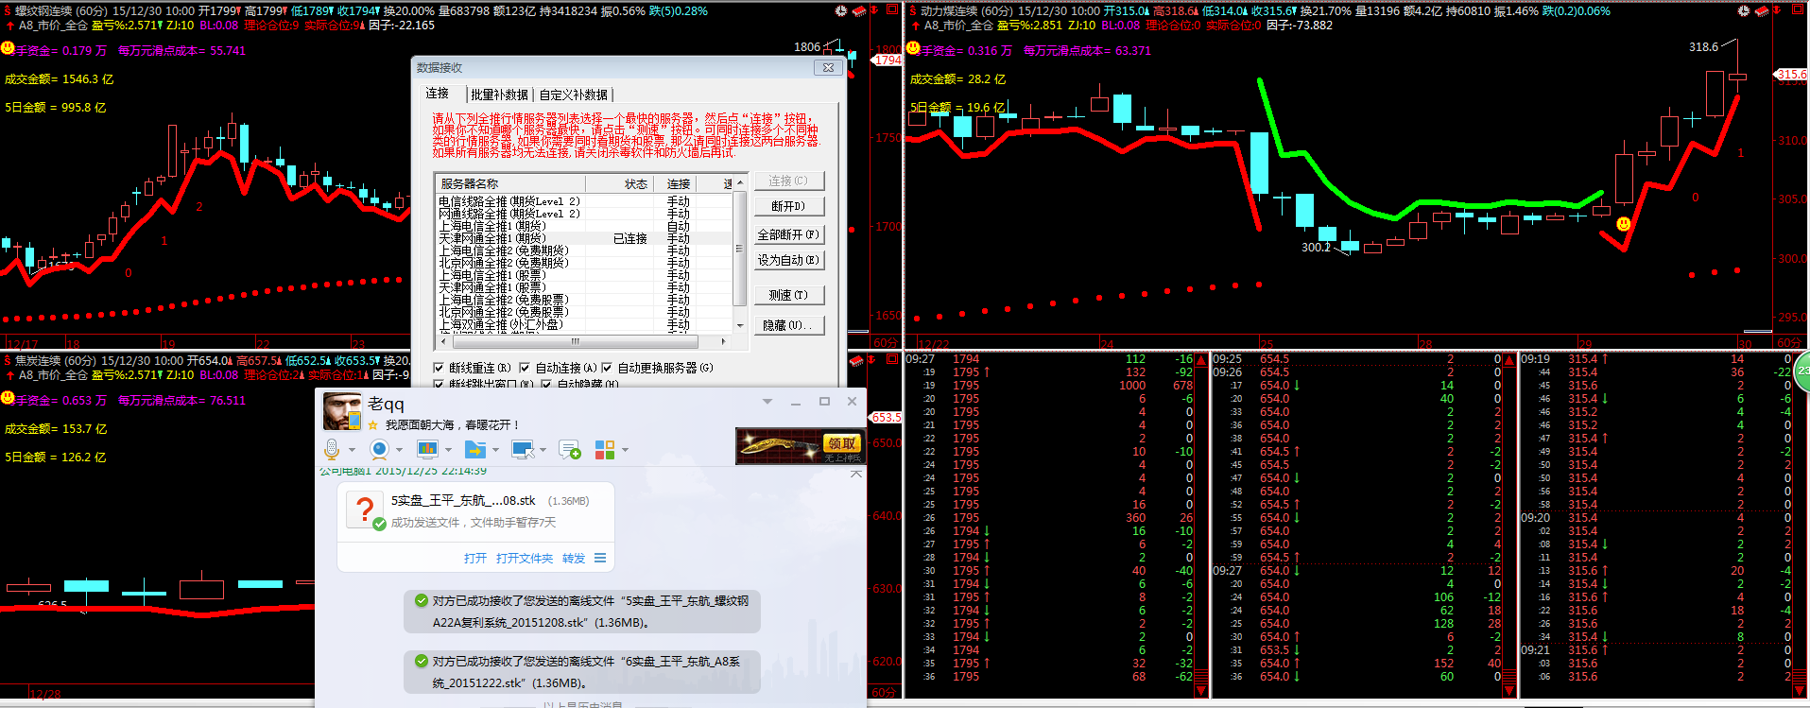Switch to the 自定义补数据 tab
The height and width of the screenshot is (708, 1810).
574,95
